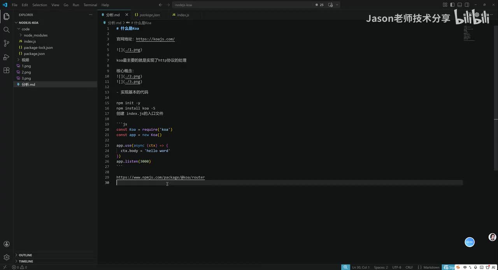Open Explorer views and more actions ellipsis
The width and height of the screenshot is (498, 270).
click(91, 15)
